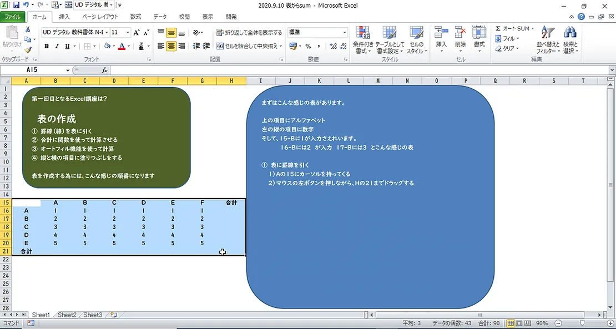Switch to the 挿入 (Insert) ribbon tab
Screen dimensions: 616x329
[x=64, y=17]
